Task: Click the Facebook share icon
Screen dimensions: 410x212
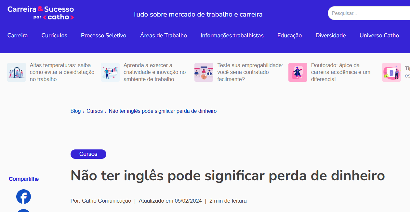Action: click(x=23, y=196)
